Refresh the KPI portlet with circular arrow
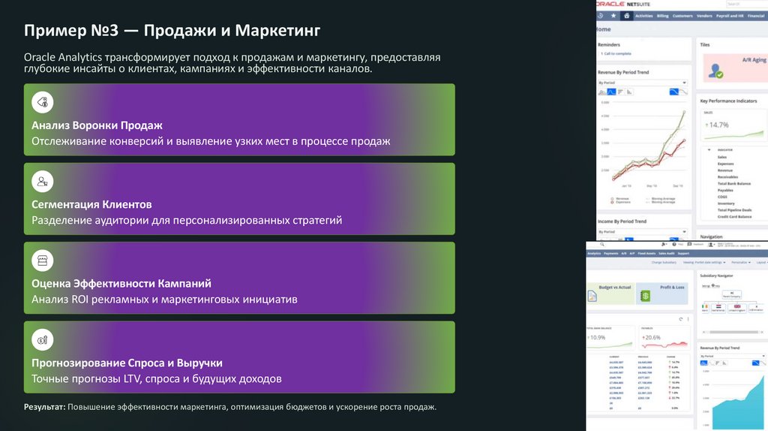 [681, 319]
